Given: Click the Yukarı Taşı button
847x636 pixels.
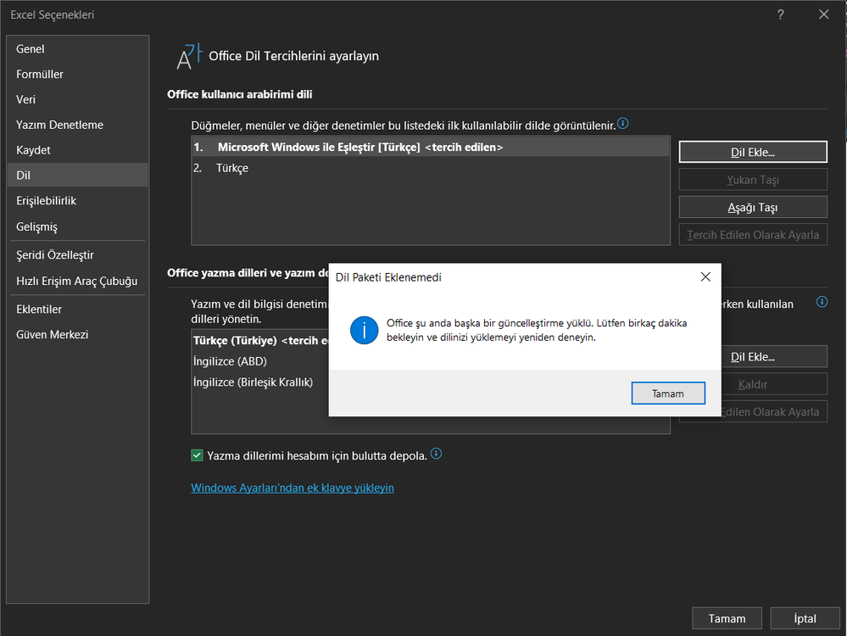Looking at the screenshot, I should point(753,180).
